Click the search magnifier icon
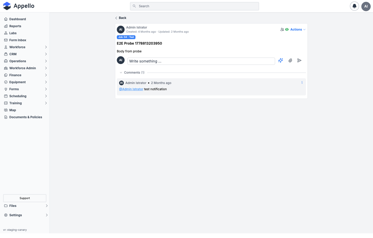Image resolution: width=373 pixels, height=238 pixels. coord(134,6)
